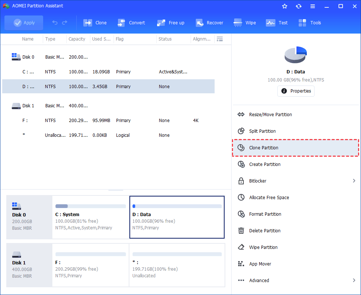This screenshot has width=361, height=295.
Task: Open the Recover tool
Action: [x=209, y=22]
